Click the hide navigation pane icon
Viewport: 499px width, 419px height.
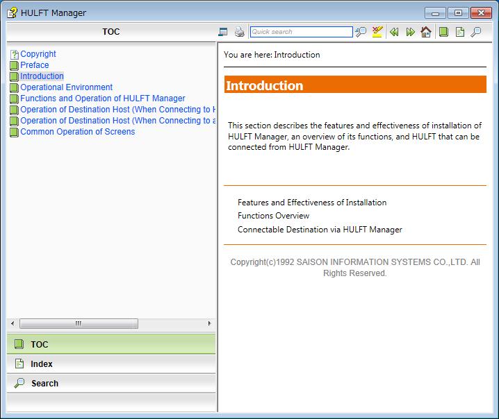click(x=223, y=32)
